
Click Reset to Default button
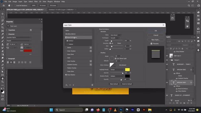point(127,84)
